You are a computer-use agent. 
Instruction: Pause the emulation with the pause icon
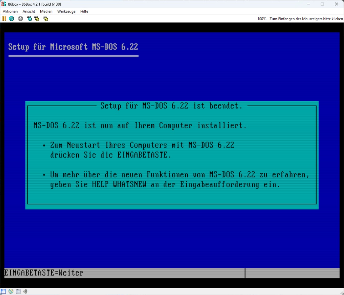click(4, 19)
